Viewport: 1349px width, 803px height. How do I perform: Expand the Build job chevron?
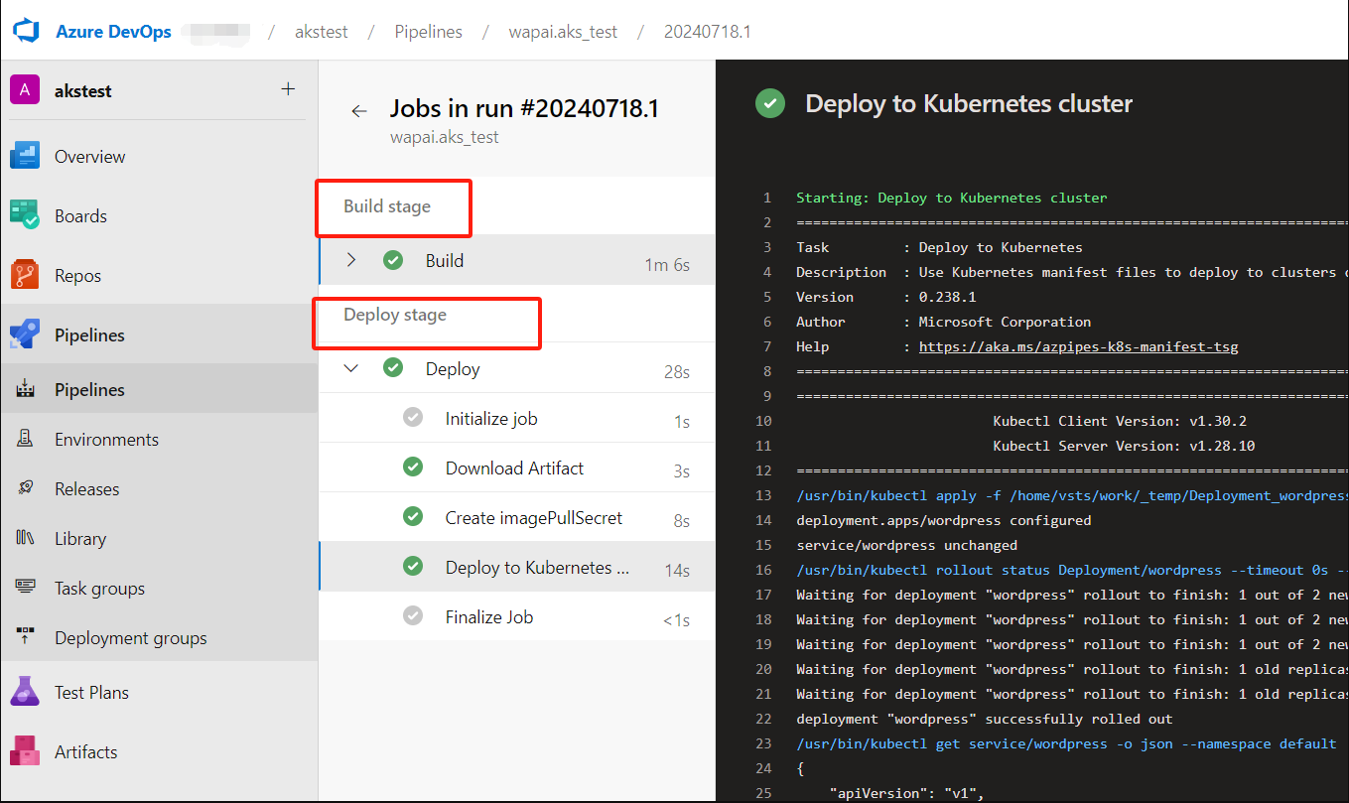coord(351,260)
